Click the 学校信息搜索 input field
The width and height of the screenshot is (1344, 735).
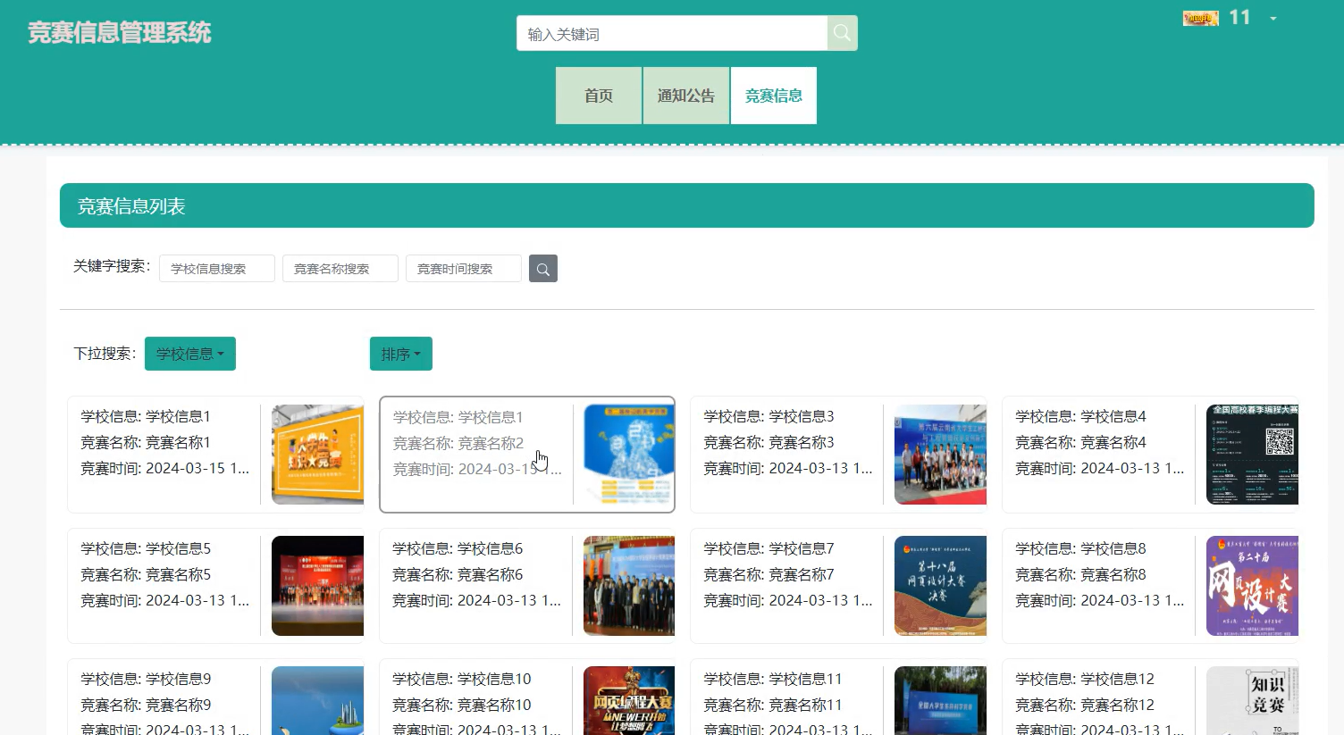[x=217, y=269]
